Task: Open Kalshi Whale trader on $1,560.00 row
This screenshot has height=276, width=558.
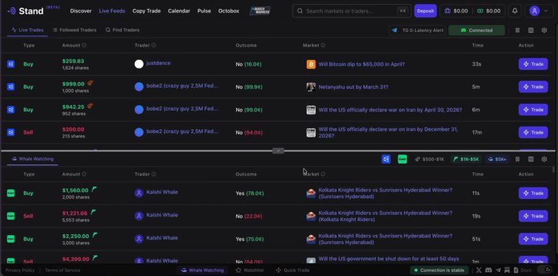Action: pos(162,192)
